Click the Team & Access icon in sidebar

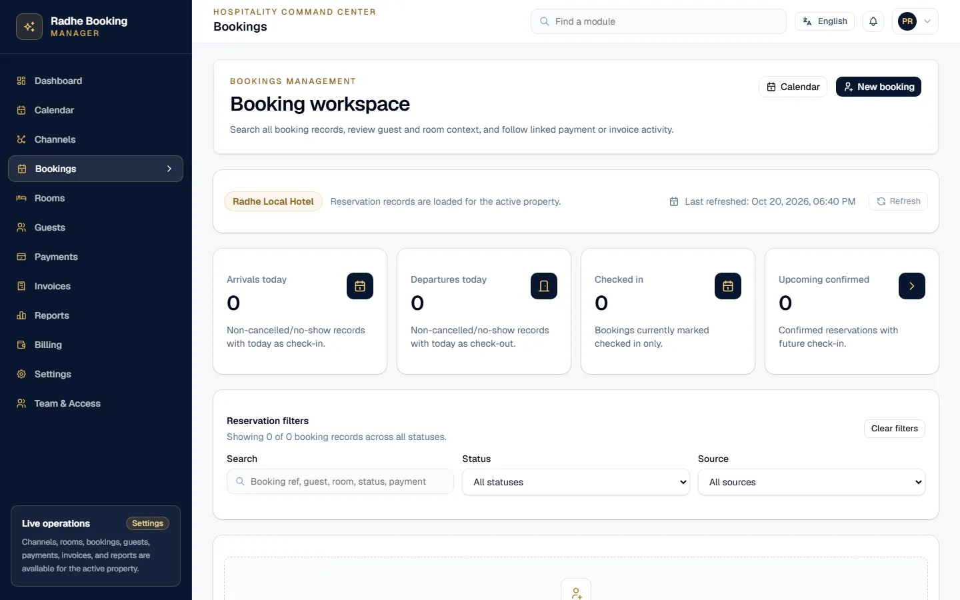(21, 403)
